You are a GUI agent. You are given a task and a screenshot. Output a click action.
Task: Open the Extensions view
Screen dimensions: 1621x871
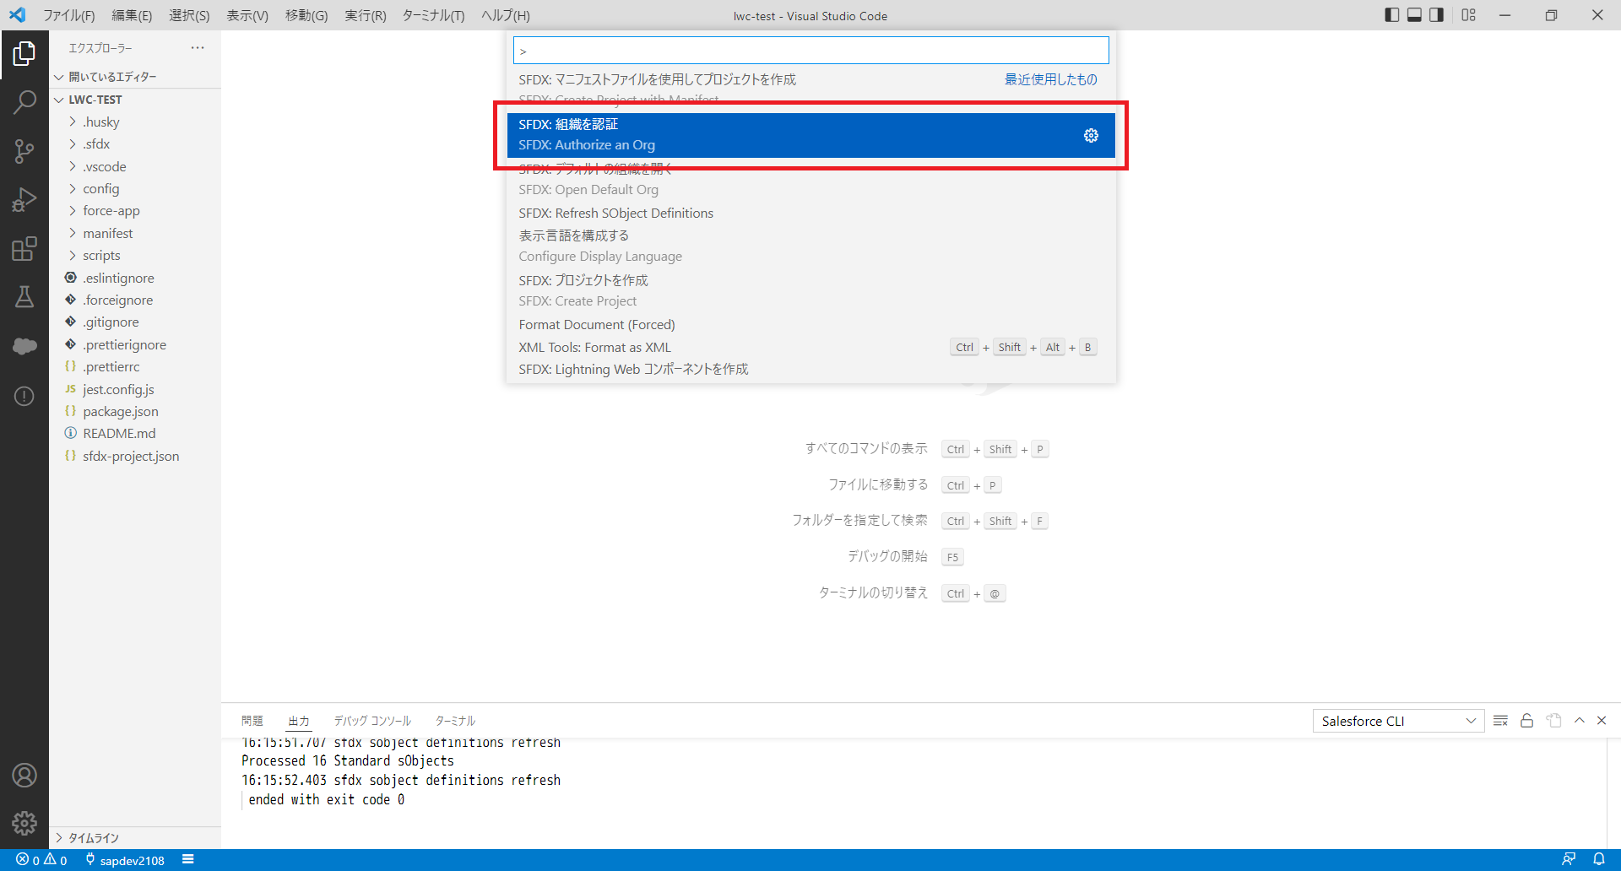tap(24, 249)
